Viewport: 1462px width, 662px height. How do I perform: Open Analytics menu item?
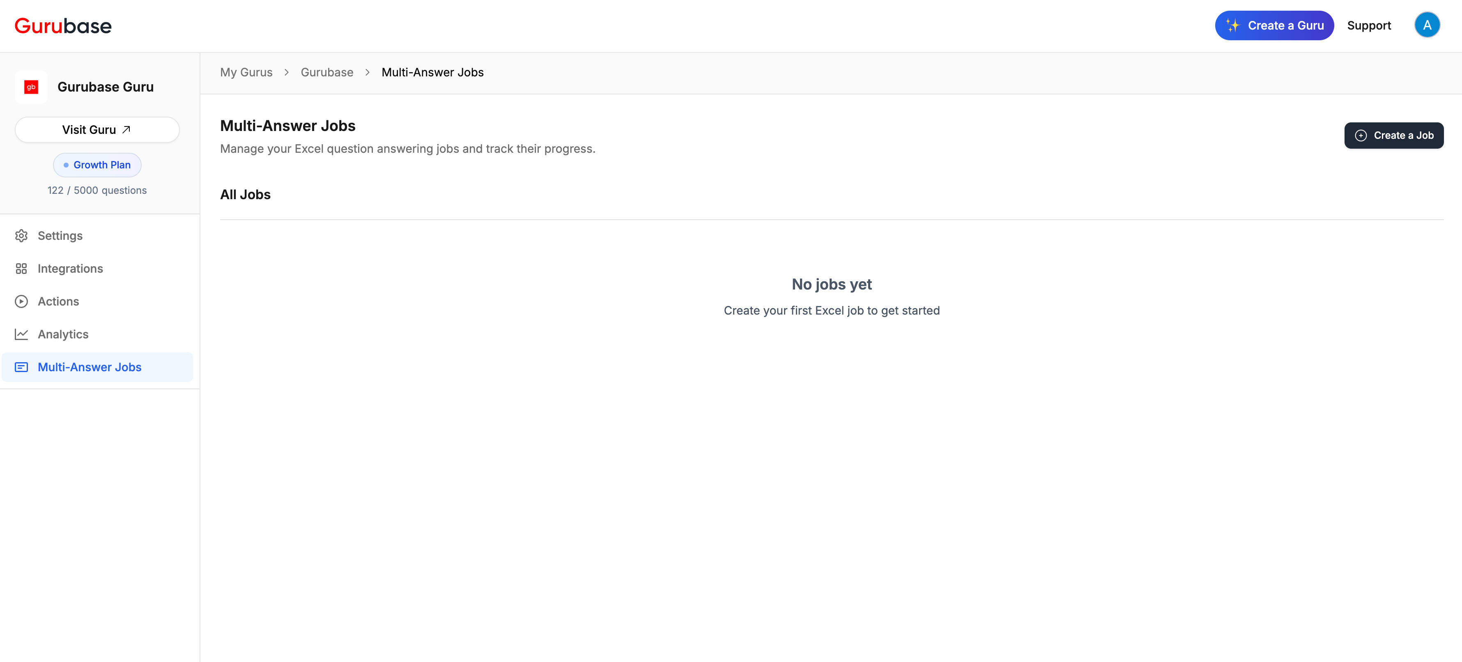click(63, 334)
